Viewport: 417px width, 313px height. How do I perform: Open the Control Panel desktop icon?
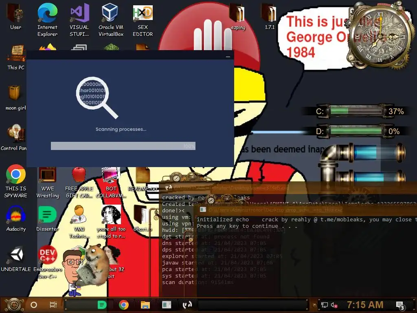point(14,137)
